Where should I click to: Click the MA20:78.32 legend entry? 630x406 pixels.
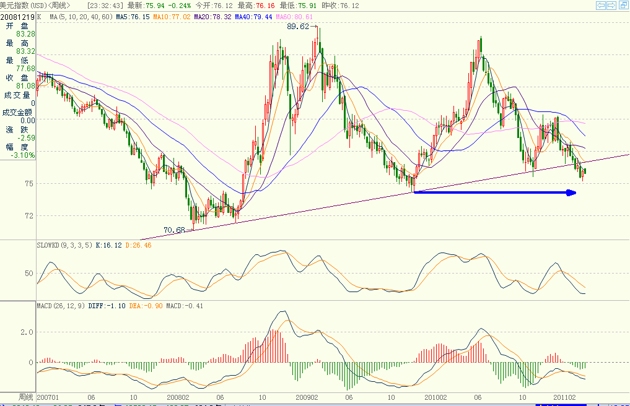tap(213, 17)
